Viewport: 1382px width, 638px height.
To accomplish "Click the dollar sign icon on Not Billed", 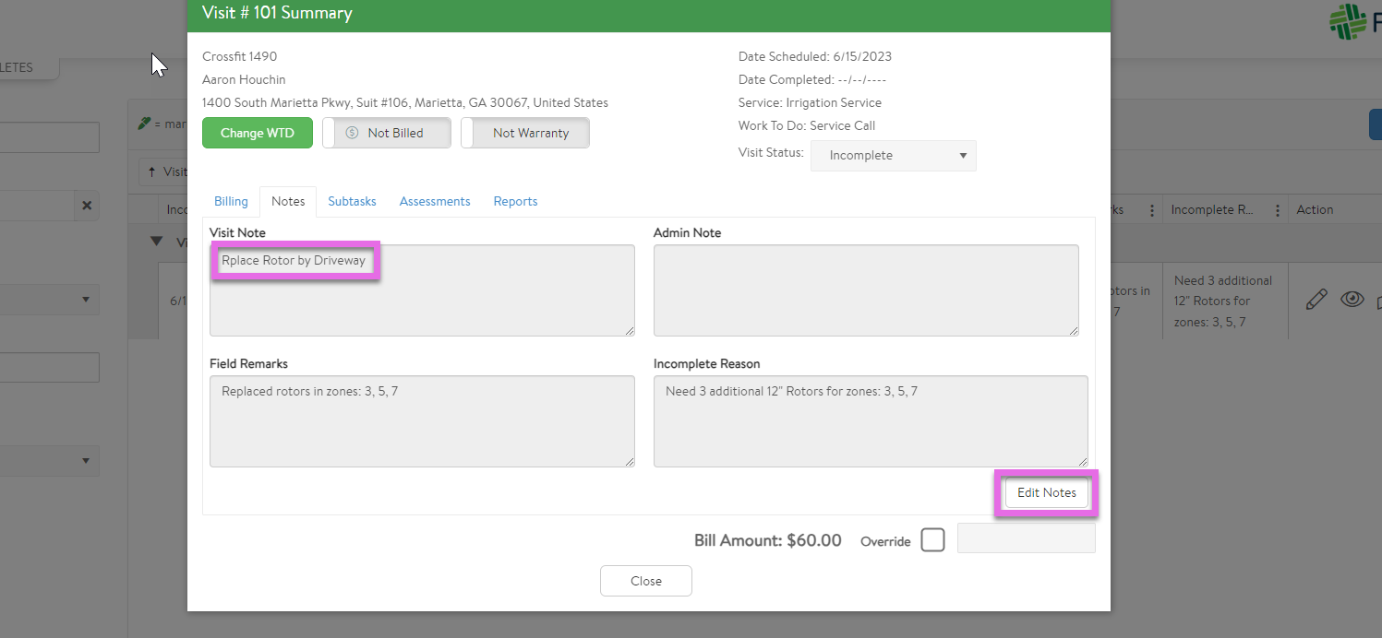I will [x=352, y=133].
